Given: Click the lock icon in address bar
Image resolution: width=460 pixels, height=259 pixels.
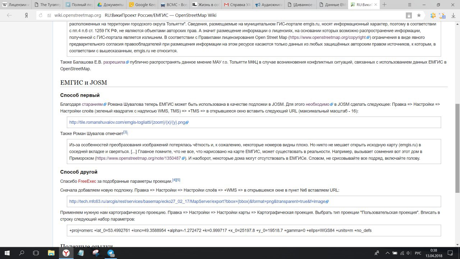Looking at the screenshot, I should [x=409, y=15].
